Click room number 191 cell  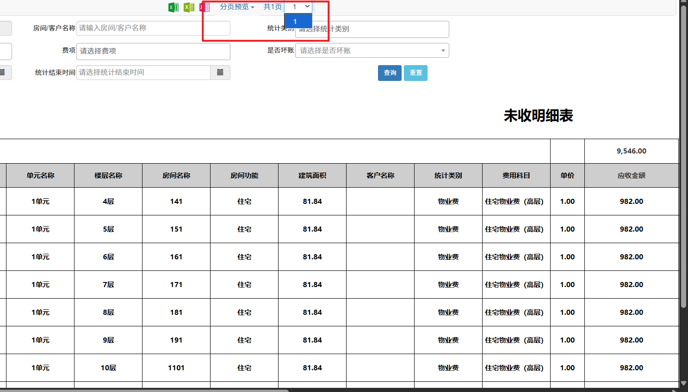pos(176,340)
